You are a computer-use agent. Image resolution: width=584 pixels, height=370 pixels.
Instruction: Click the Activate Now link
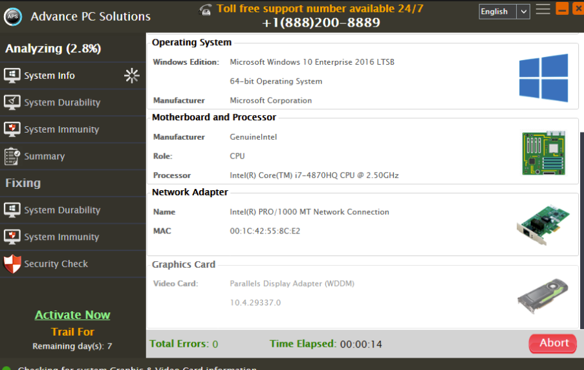[x=72, y=315]
